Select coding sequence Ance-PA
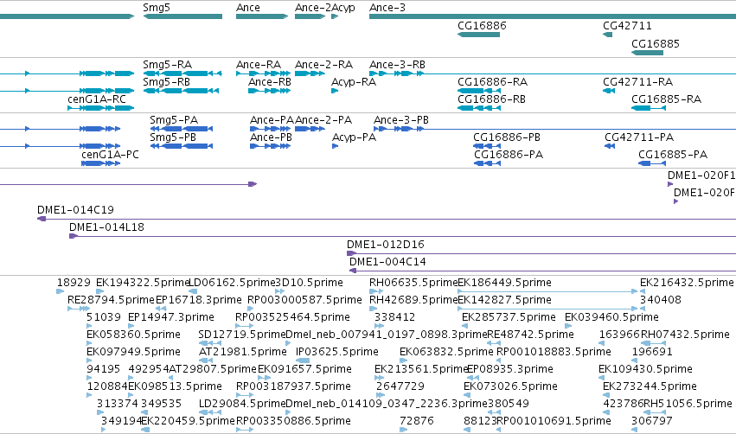 [x=271, y=129]
